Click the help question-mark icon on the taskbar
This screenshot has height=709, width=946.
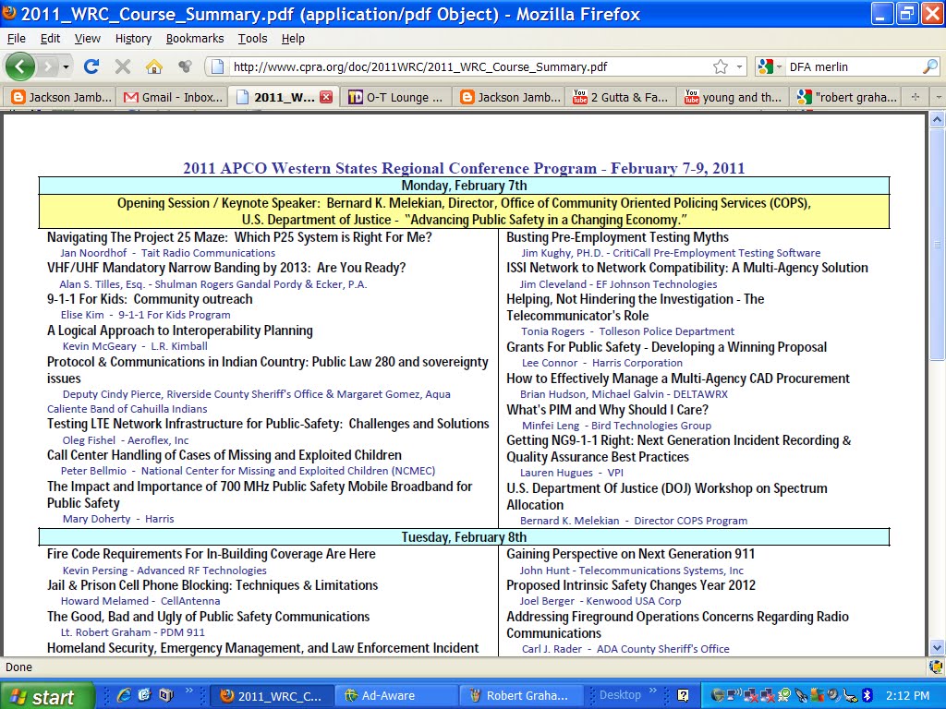tap(683, 696)
